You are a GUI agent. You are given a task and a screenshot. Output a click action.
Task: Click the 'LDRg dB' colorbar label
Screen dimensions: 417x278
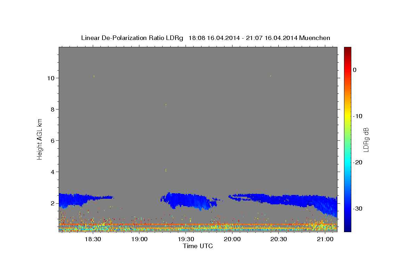[x=366, y=140]
